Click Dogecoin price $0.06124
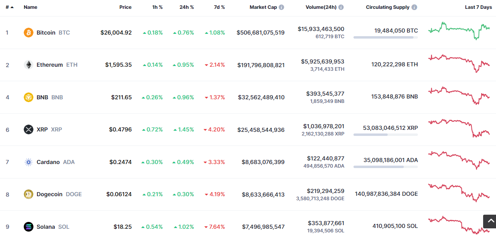Viewport: 496px width, 238px height. tap(119, 194)
